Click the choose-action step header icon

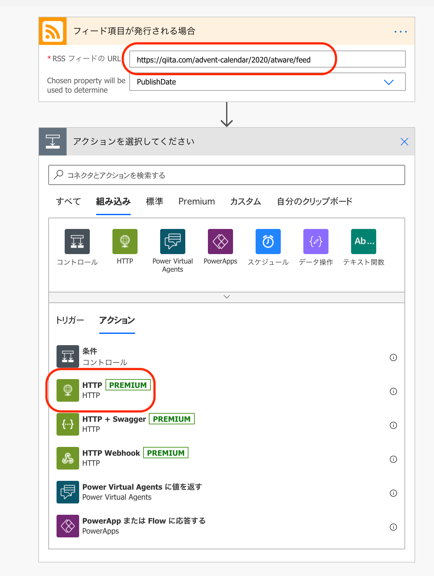pos(53,142)
